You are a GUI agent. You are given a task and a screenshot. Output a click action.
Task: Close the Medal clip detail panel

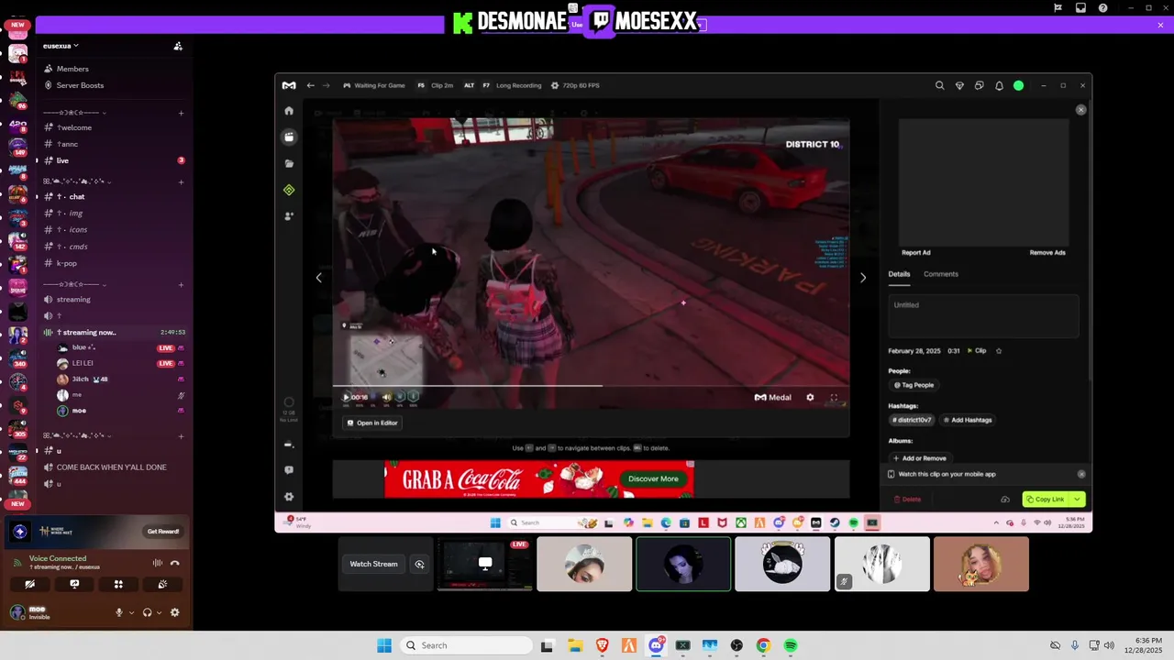click(x=1080, y=110)
